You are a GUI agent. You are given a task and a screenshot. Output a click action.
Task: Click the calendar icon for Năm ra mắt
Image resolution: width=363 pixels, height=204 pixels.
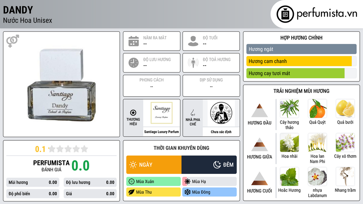click(x=134, y=41)
